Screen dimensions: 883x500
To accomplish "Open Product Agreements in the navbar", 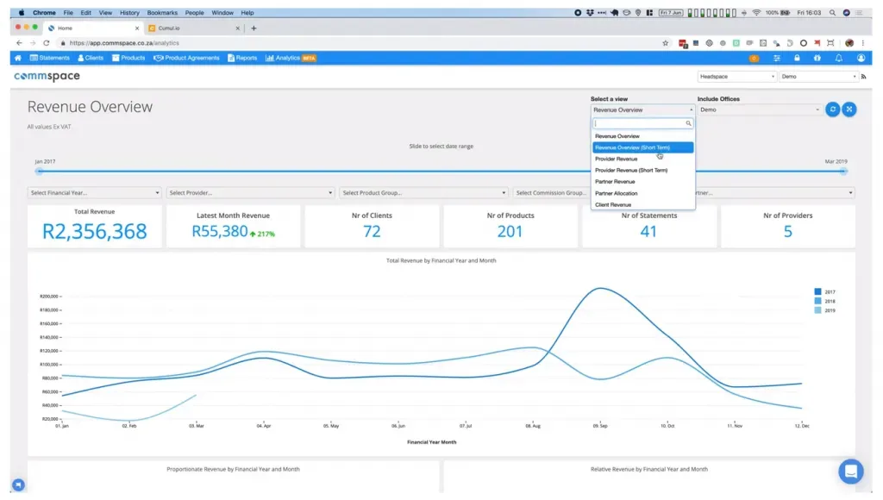I will [x=186, y=58].
